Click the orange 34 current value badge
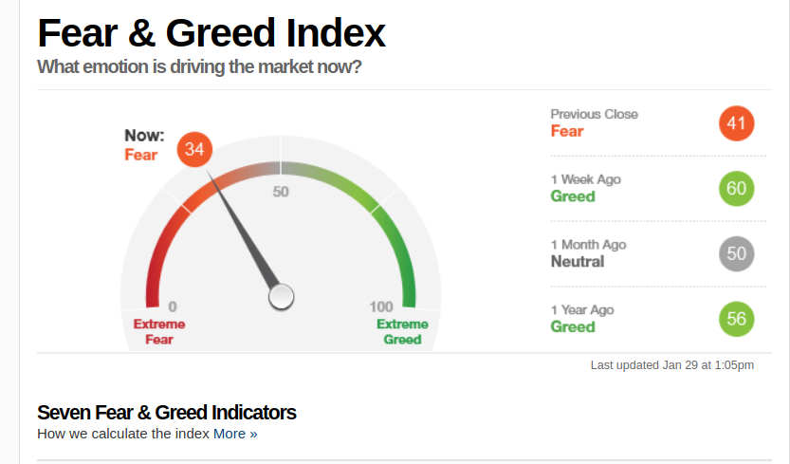Image resolution: width=790 pixels, height=464 pixels. pyautogui.click(x=194, y=149)
